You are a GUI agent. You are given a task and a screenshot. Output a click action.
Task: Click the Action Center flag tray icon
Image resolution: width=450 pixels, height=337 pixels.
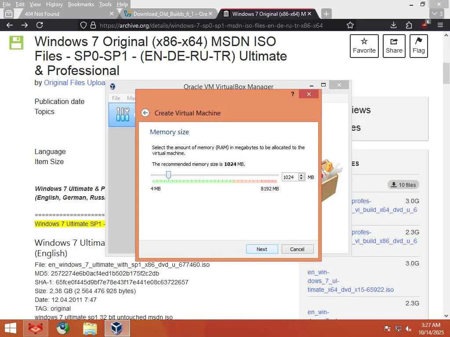pos(387,328)
